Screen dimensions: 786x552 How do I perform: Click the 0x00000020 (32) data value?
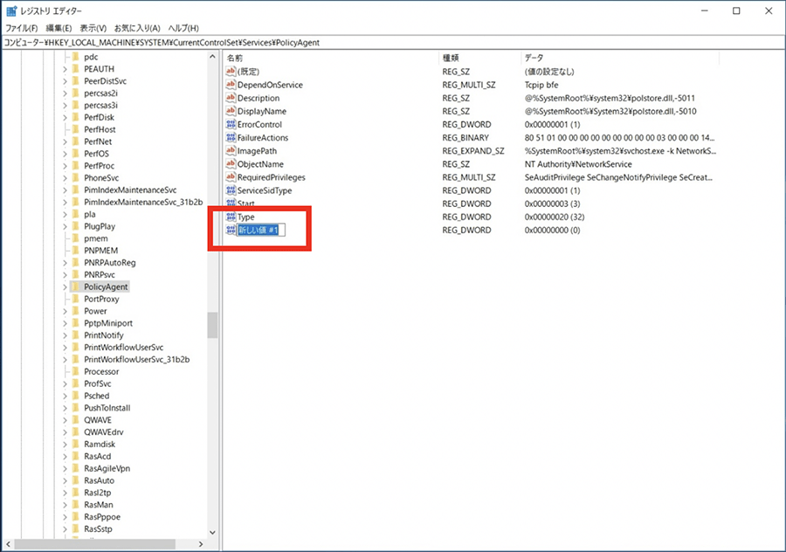tap(555, 217)
